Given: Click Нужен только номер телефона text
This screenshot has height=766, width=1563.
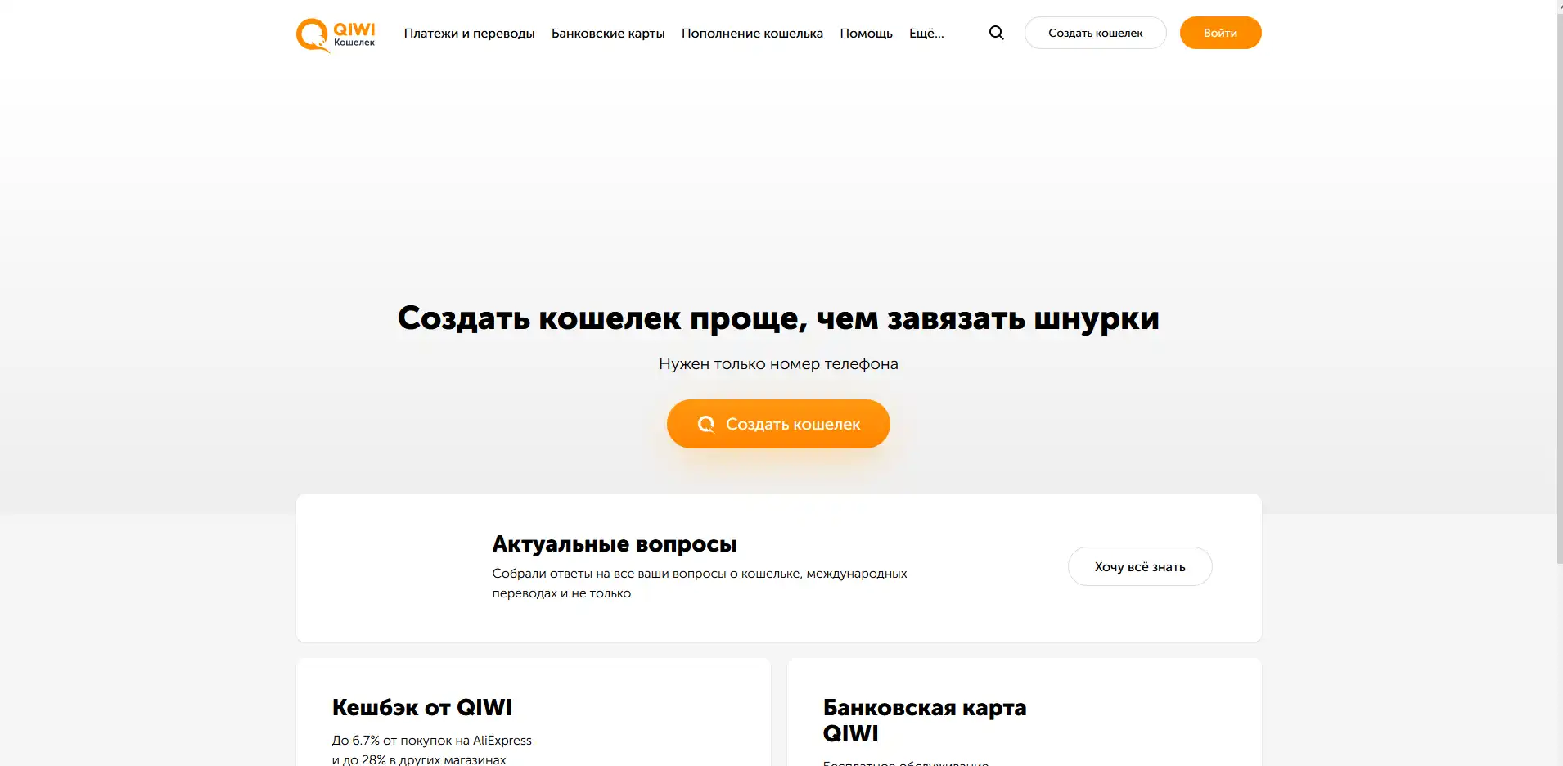Looking at the screenshot, I should (778, 363).
